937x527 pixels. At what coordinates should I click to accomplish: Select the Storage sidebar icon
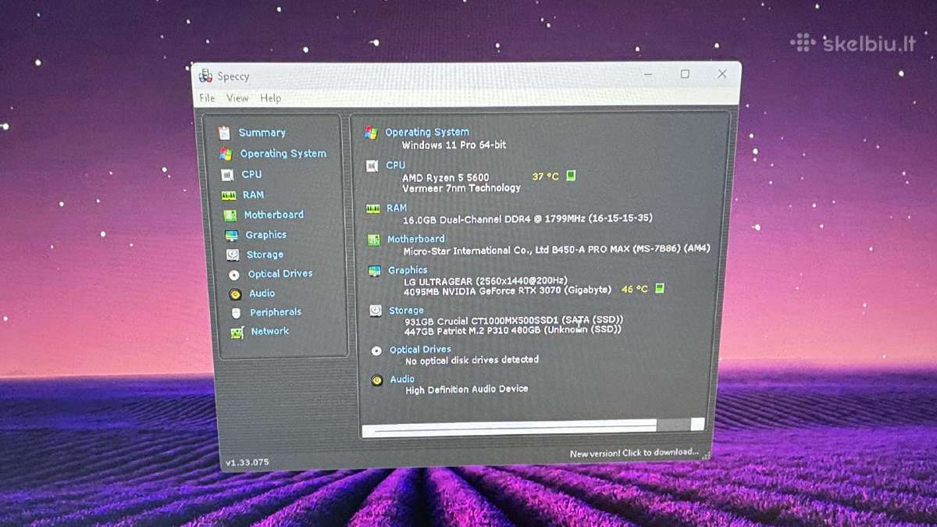(x=233, y=255)
